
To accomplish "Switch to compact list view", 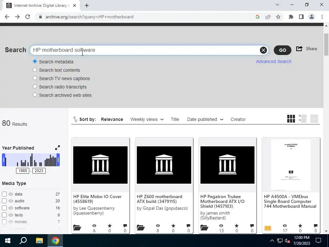I will pyautogui.click(x=314, y=119).
